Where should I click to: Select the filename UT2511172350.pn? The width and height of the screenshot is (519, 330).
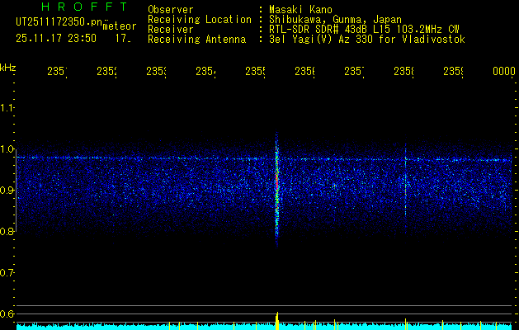pos(59,22)
